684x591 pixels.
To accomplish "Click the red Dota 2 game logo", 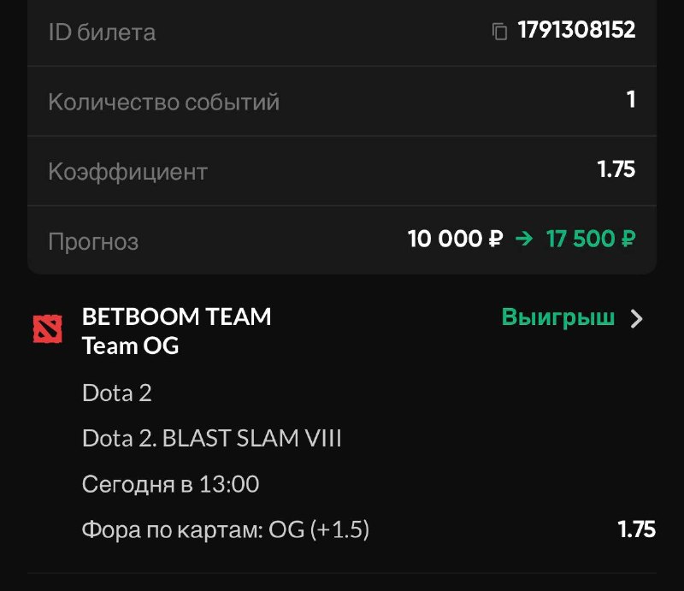I will click(48, 328).
